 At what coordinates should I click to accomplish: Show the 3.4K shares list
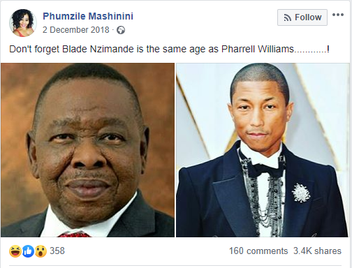(x=317, y=251)
